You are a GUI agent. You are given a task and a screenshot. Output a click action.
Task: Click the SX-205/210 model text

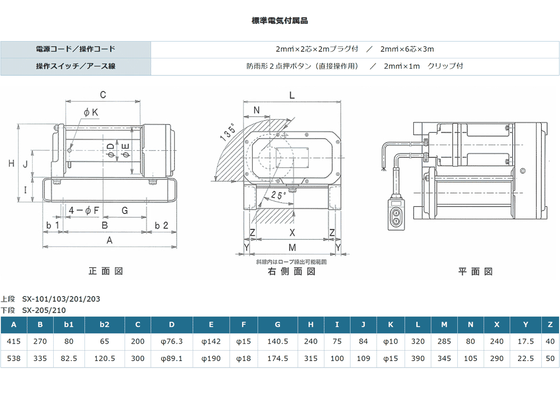tap(44, 310)
